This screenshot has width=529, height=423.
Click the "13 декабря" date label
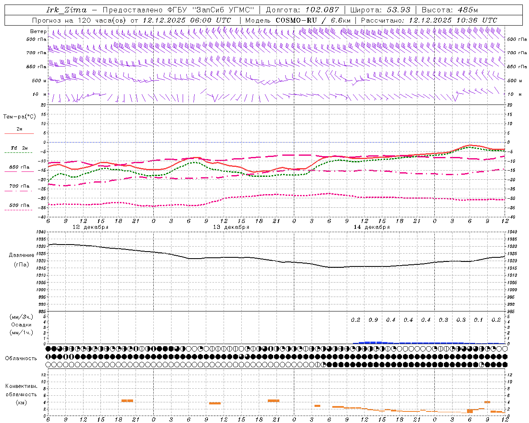point(231,227)
